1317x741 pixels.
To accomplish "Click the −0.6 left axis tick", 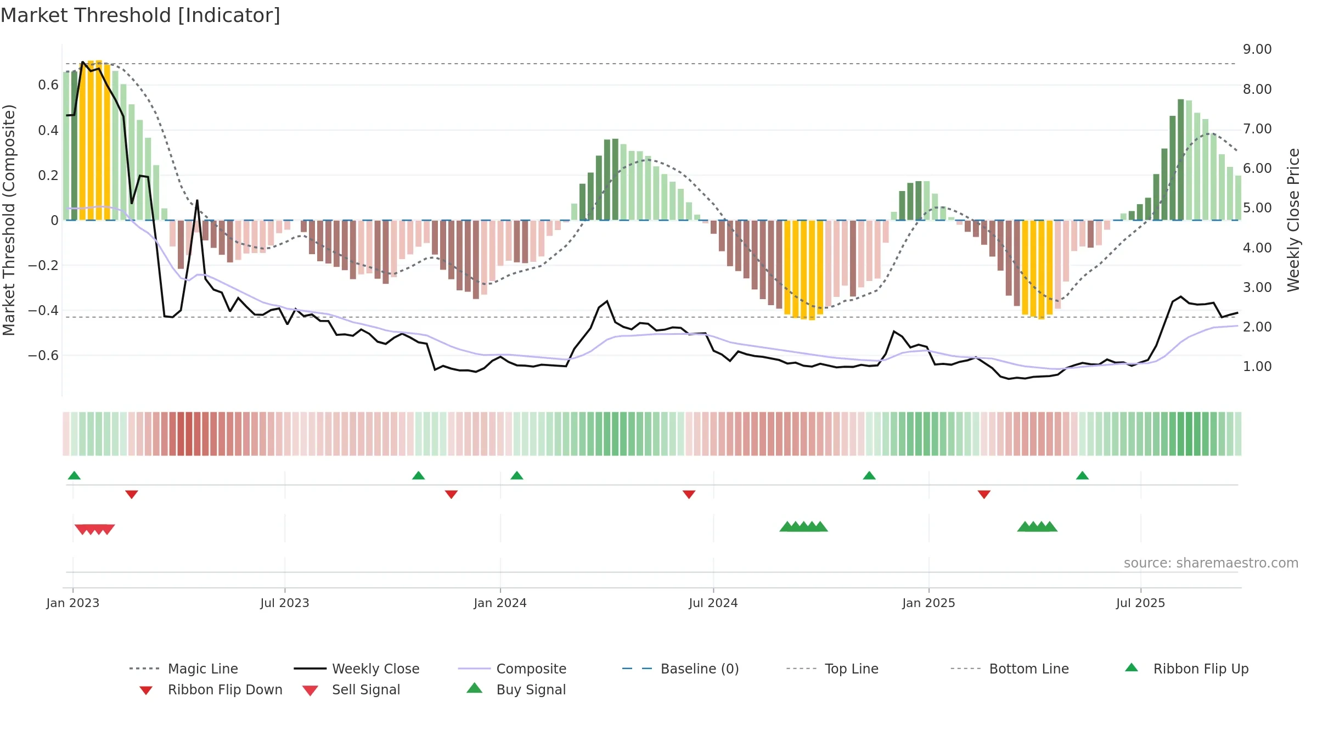I will click(43, 356).
